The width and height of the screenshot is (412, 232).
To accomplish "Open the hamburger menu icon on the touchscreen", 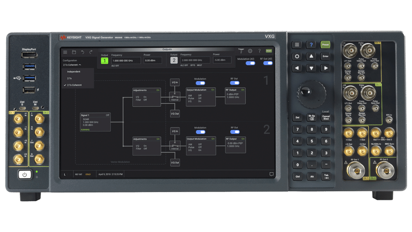I will [65, 52].
